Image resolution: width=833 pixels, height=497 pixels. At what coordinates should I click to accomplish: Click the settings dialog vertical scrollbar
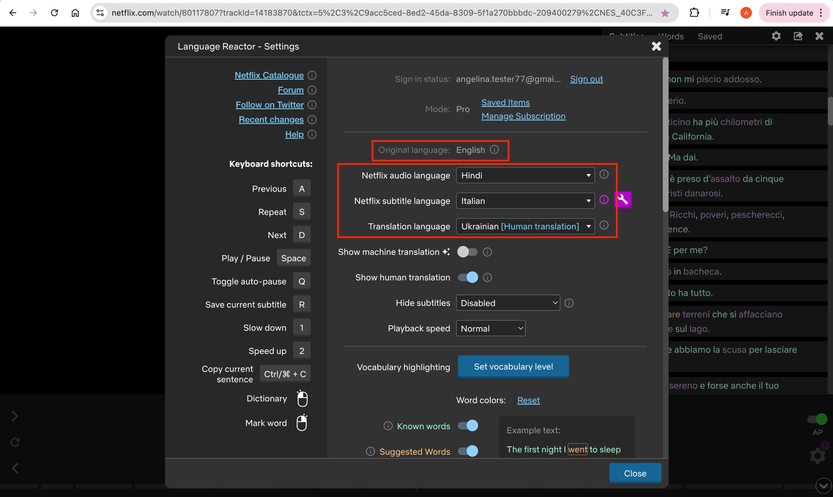666,135
